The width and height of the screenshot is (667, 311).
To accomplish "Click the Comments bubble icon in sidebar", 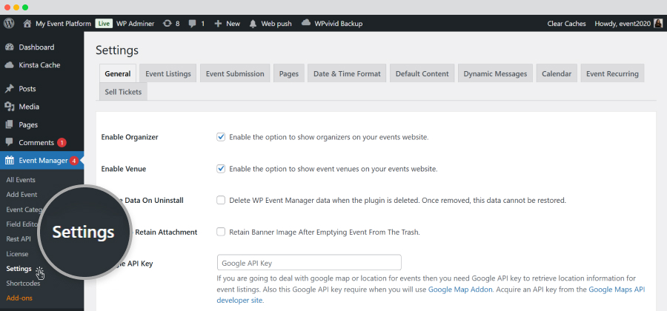I will [10, 143].
